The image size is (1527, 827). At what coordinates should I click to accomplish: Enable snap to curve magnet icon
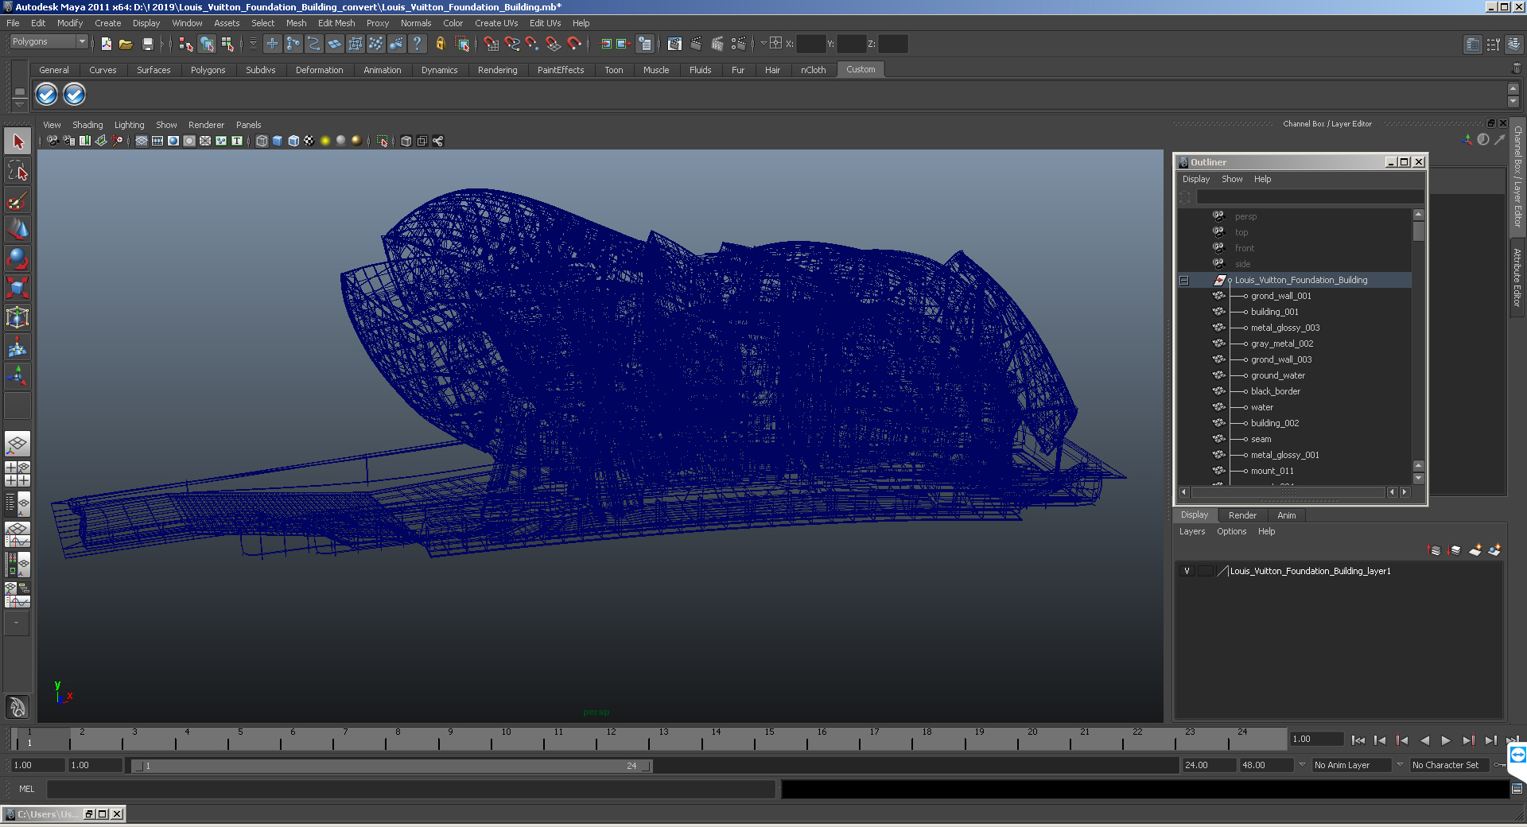(512, 44)
